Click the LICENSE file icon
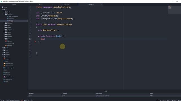This screenshot has width=181, height=101. click(x=4, y=72)
